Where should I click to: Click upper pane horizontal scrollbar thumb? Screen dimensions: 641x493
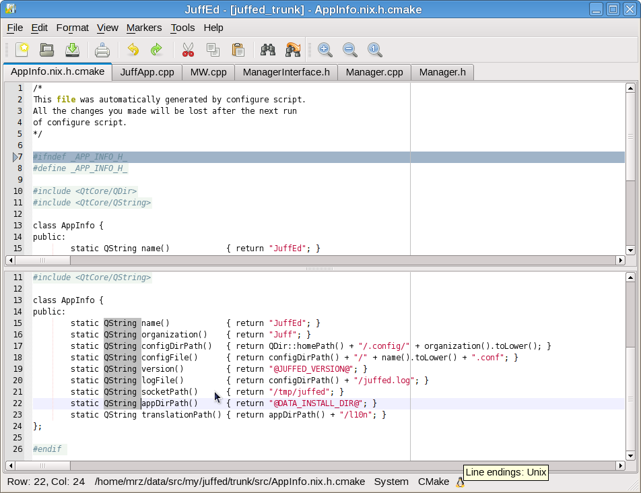pos(42,260)
